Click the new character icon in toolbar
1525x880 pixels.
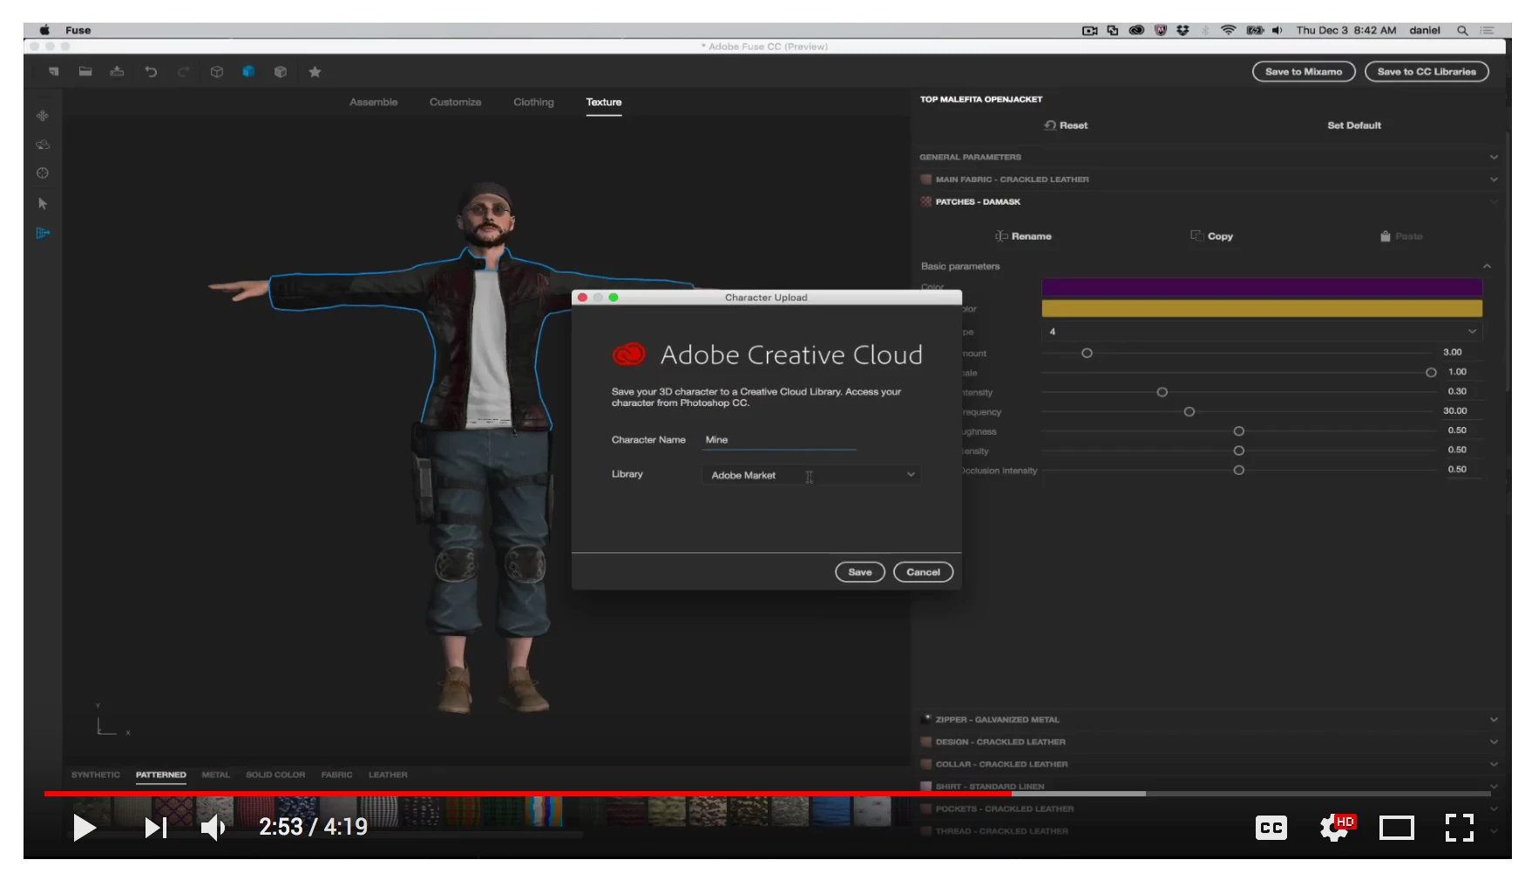(x=54, y=71)
